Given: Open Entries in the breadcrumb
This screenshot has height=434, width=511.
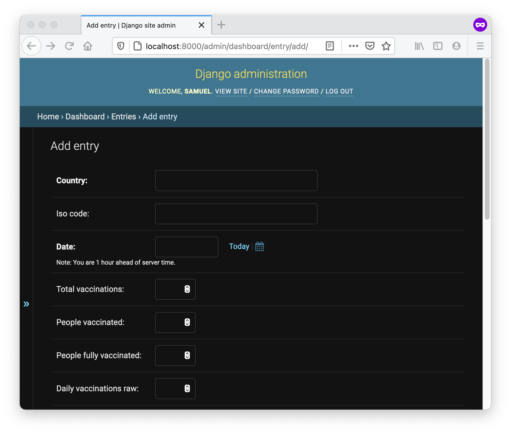Looking at the screenshot, I should pos(124,116).
